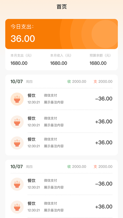
Task: Tap the green 收 2000.00 in first group
Action: (77, 81)
